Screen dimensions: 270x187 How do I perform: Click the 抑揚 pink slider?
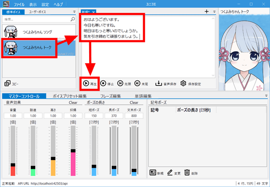[x=73, y=151]
